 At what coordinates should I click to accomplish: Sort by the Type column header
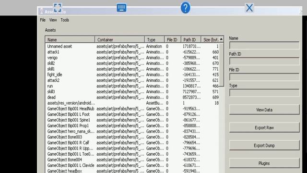click(x=154, y=39)
